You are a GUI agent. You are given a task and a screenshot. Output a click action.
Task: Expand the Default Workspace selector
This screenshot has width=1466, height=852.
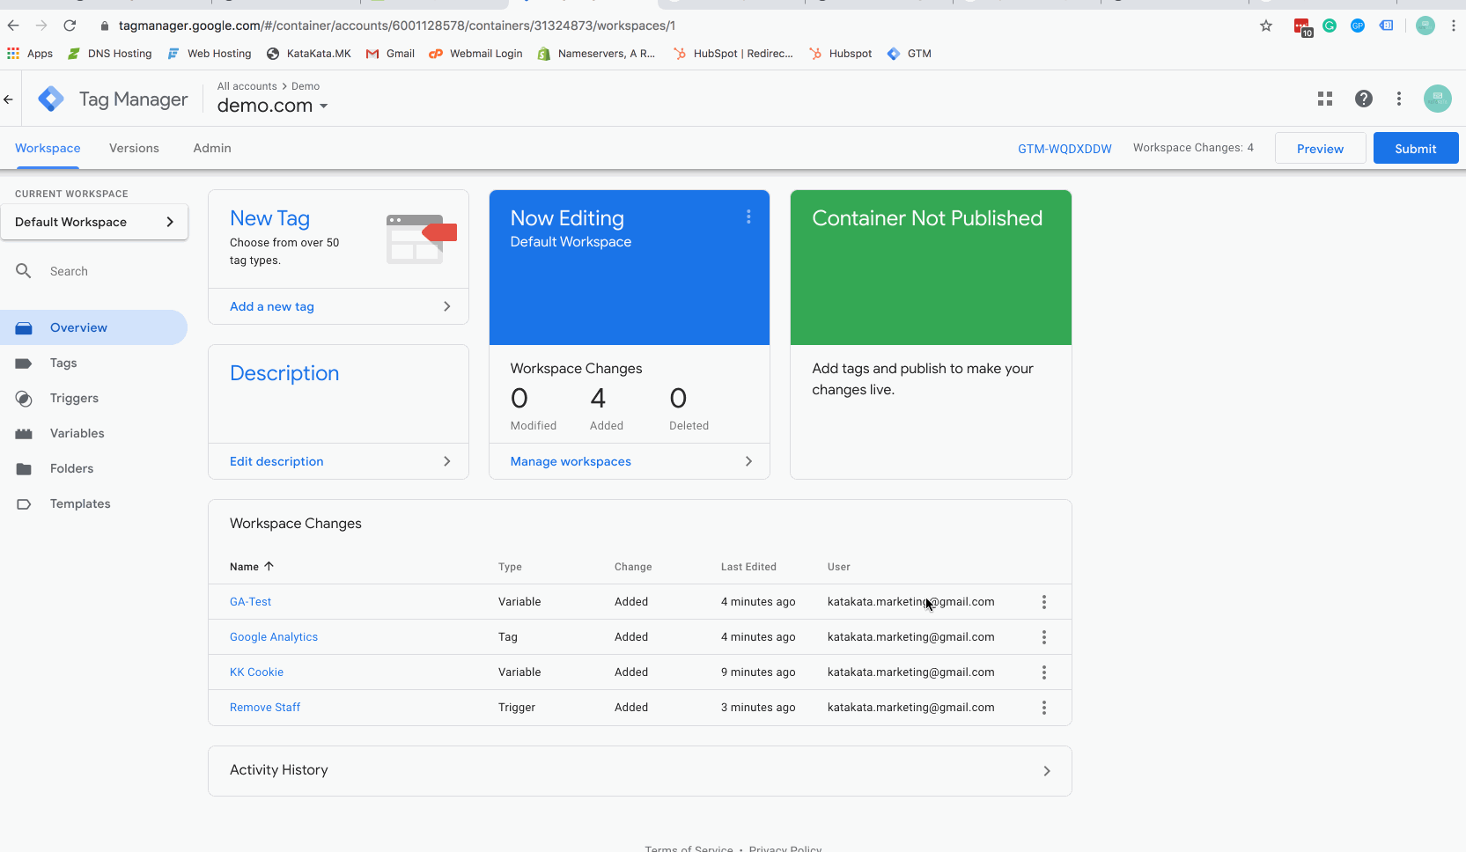pyautogui.click(x=94, y=222)
